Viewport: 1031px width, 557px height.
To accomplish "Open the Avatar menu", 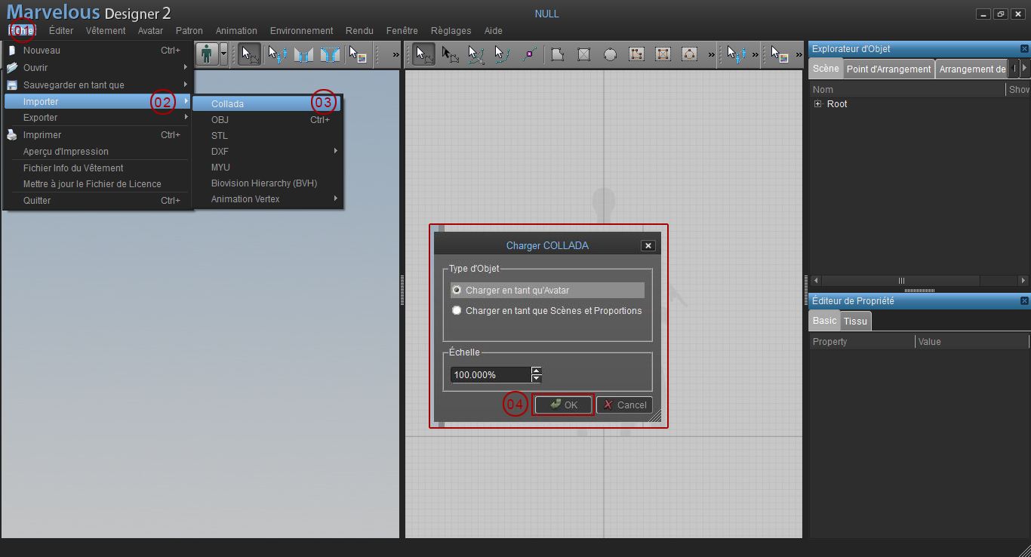I will coord(151,31).
